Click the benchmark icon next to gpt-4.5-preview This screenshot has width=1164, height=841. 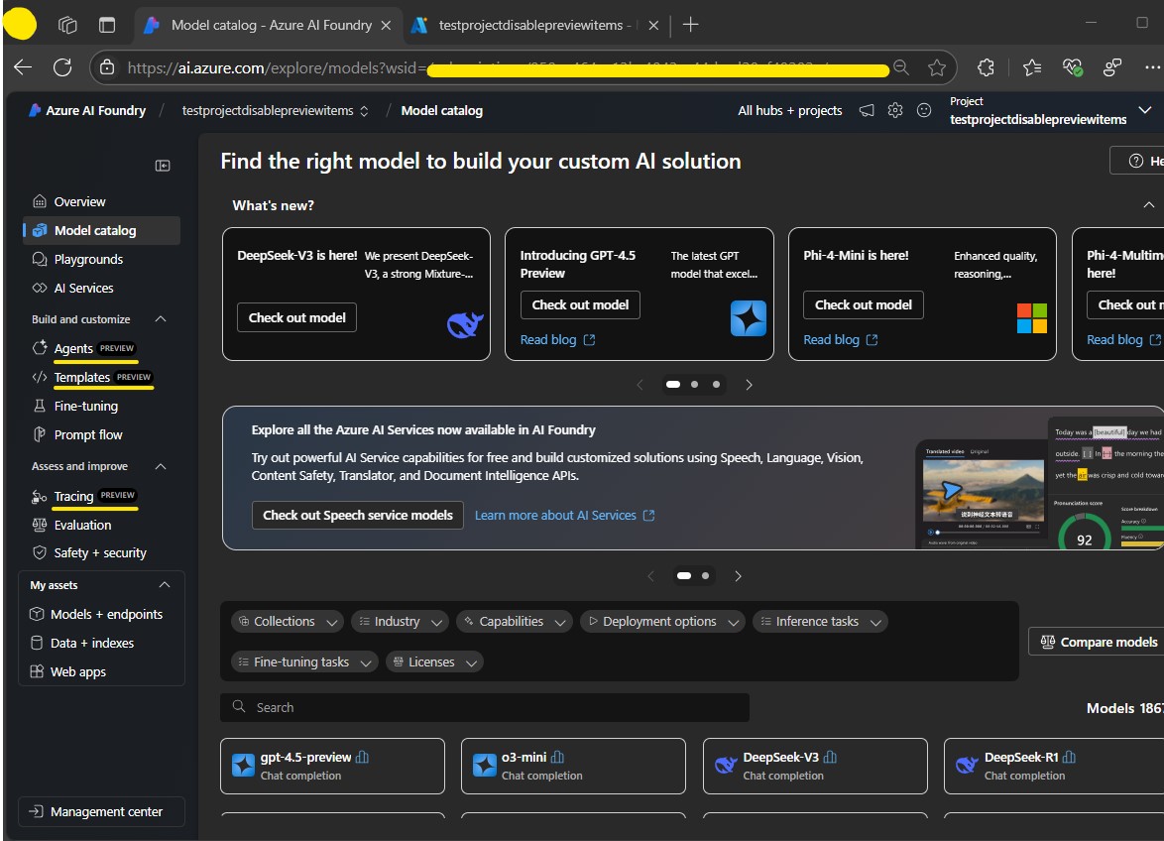pos(362,757)
